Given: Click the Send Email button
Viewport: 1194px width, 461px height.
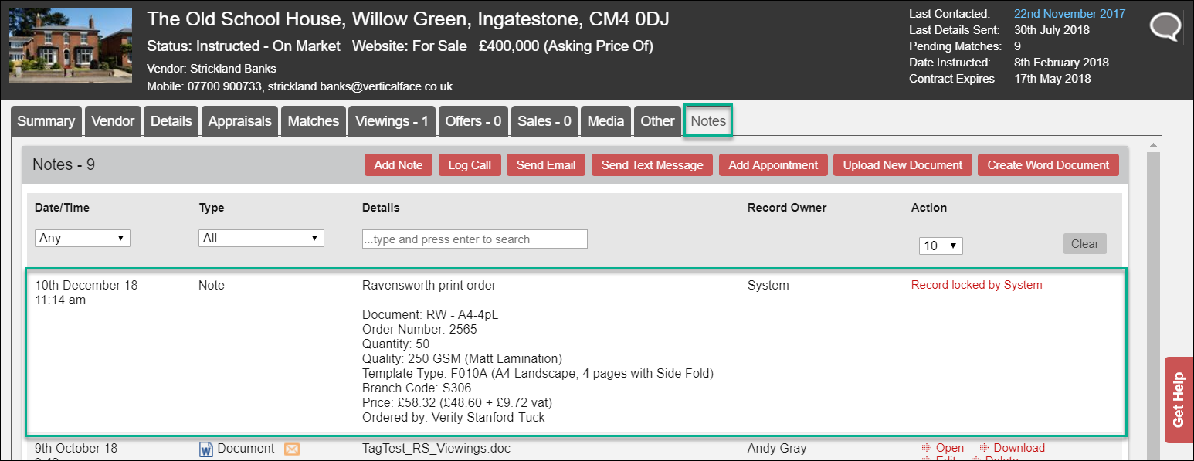Looking at the screenshot, I should coord(546,165).
